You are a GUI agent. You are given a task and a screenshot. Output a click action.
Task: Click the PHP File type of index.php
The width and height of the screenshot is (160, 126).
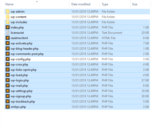pos(107,27)
